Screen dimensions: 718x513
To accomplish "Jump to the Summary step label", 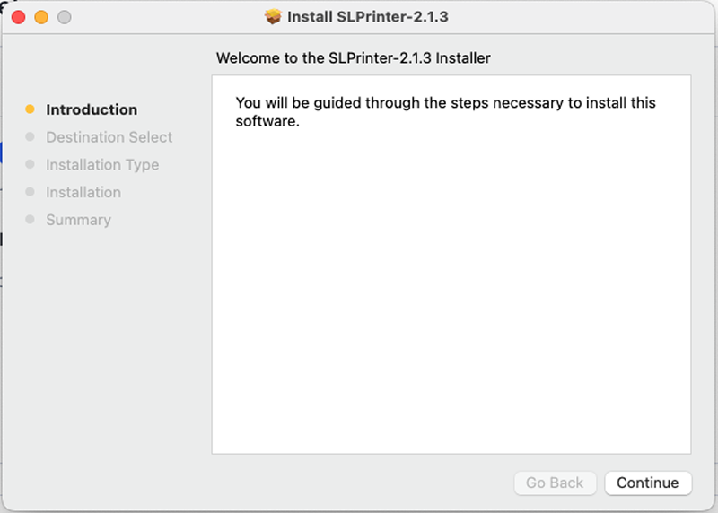I will (x=78, y=220).
